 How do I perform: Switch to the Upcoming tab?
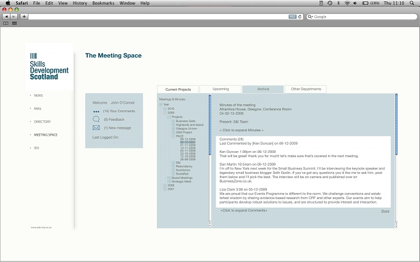(x=220, y=89)
